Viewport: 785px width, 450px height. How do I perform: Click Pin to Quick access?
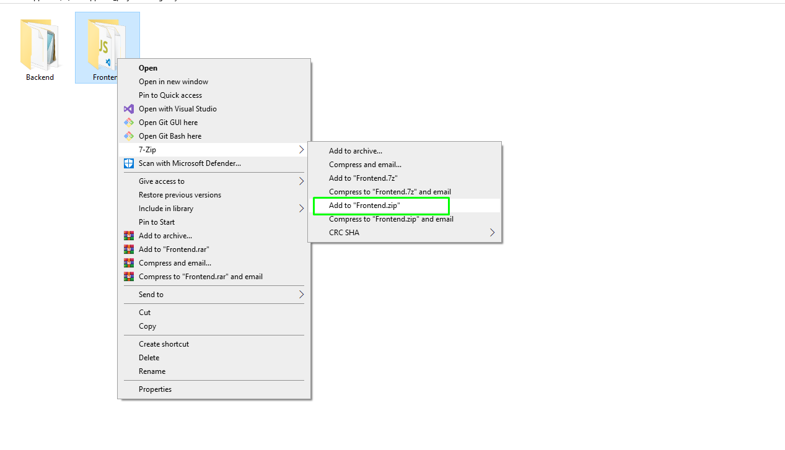pyautogui.click(x=170, y=95)
